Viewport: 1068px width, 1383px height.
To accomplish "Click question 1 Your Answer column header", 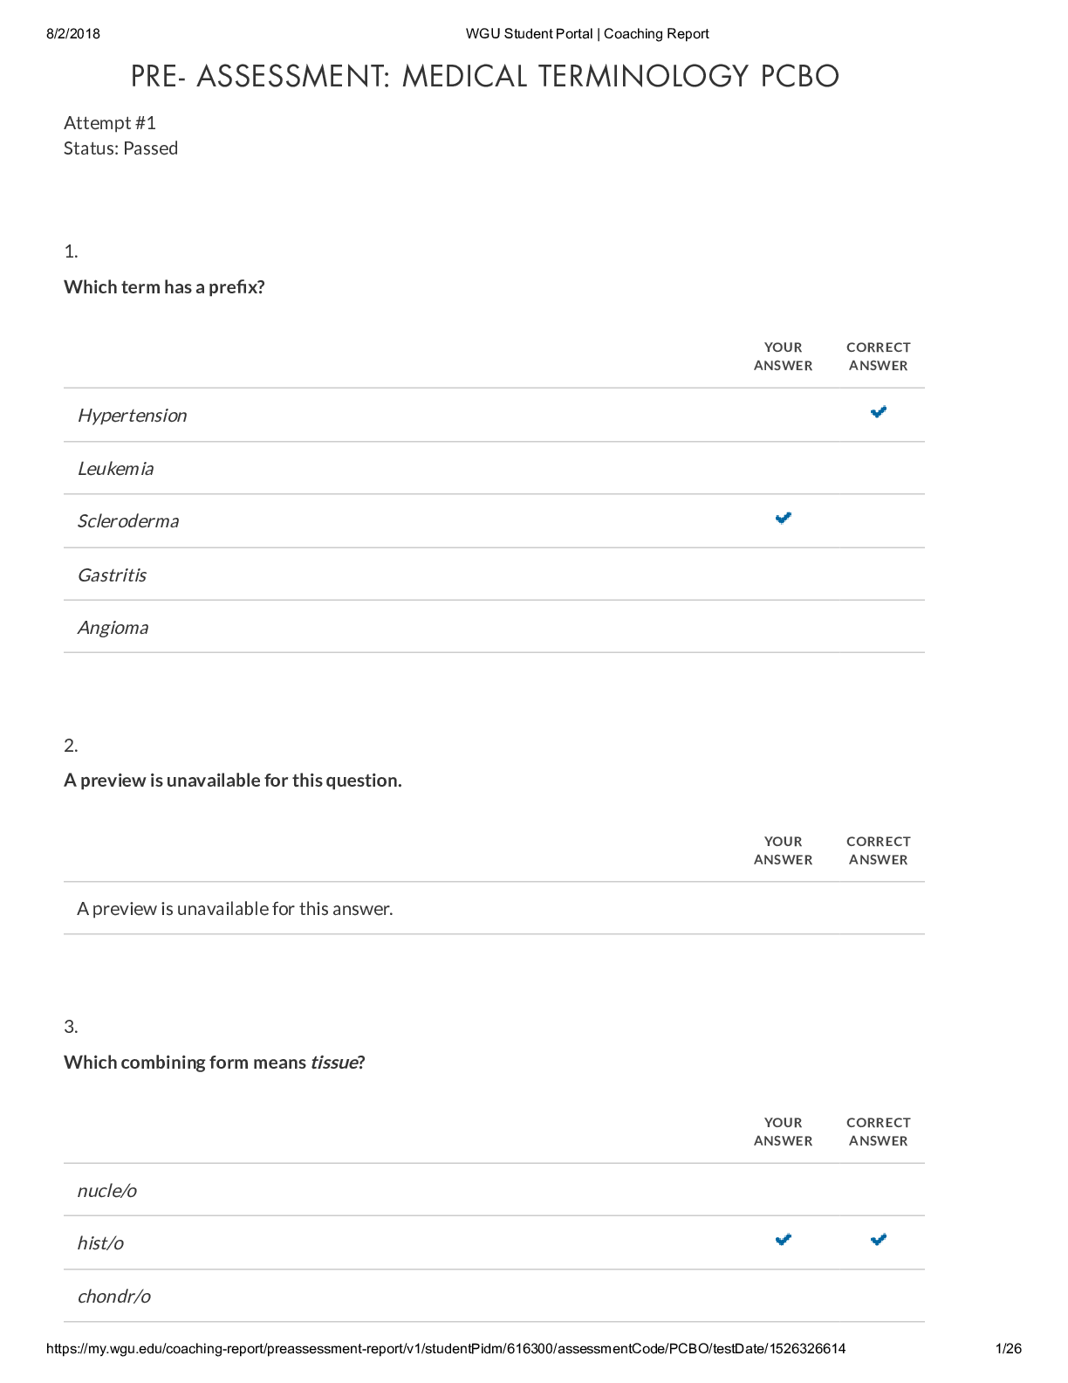I will pos(783,356).
